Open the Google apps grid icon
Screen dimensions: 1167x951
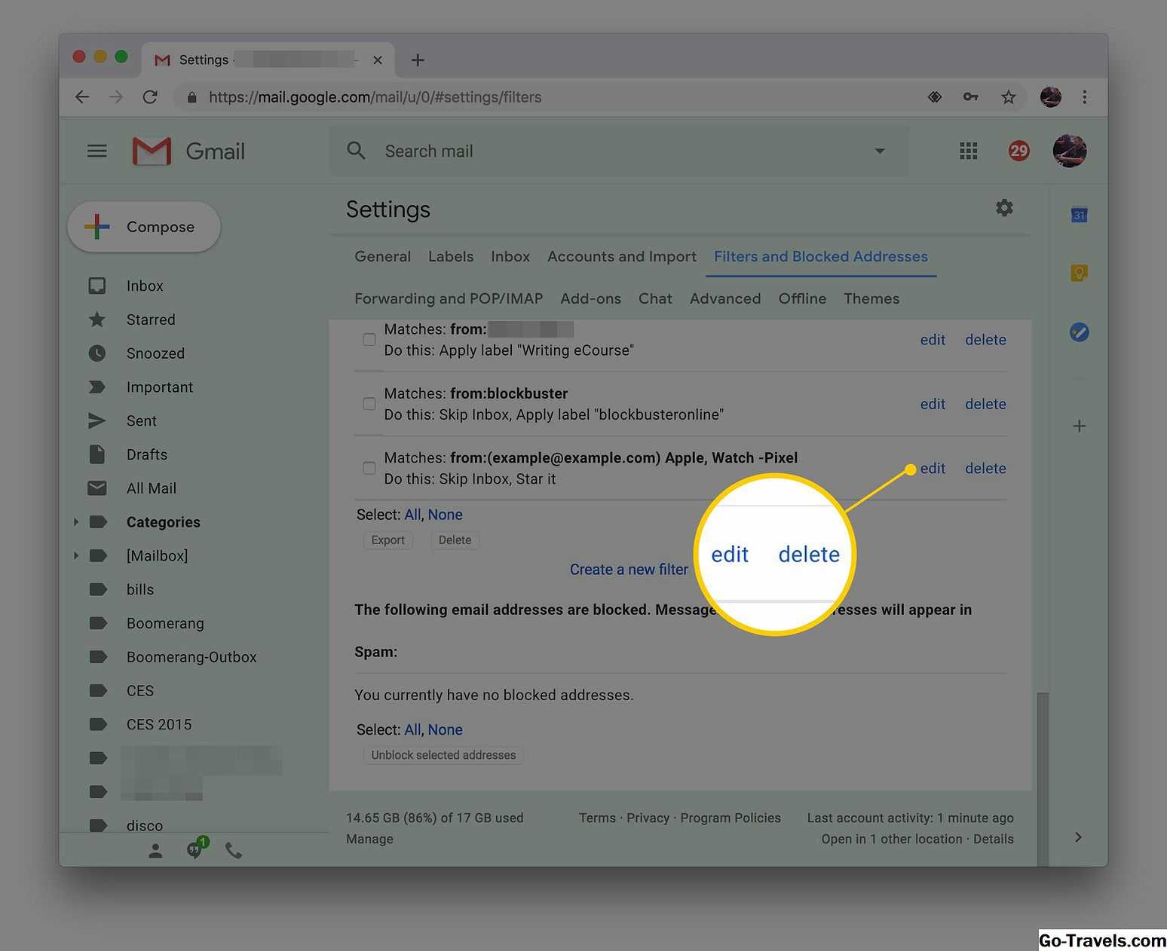click(x=968, y=151)
